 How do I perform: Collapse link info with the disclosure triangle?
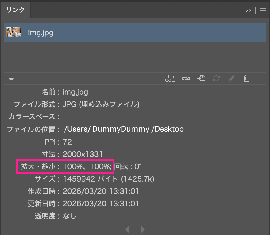click(11, 79)
